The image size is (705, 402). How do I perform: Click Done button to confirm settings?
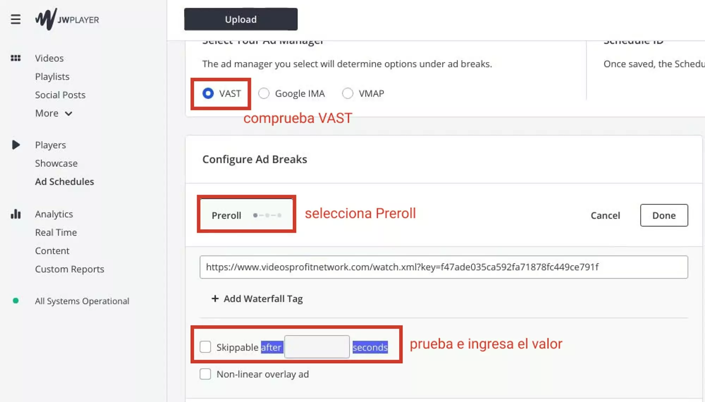coord(664,215)
